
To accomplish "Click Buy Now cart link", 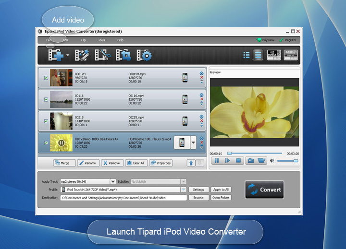I will click(x=265, y=40).
